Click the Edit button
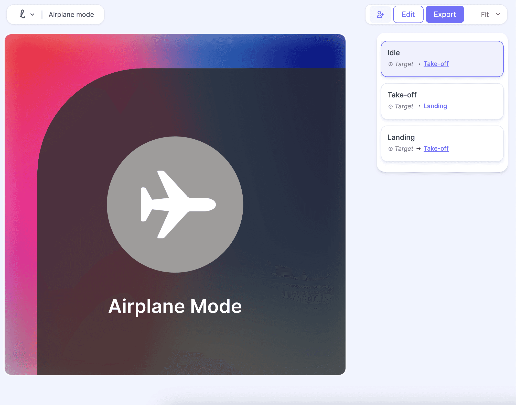Image resolution: width=516 pixels, height=405 pixels. coord(408,14)
